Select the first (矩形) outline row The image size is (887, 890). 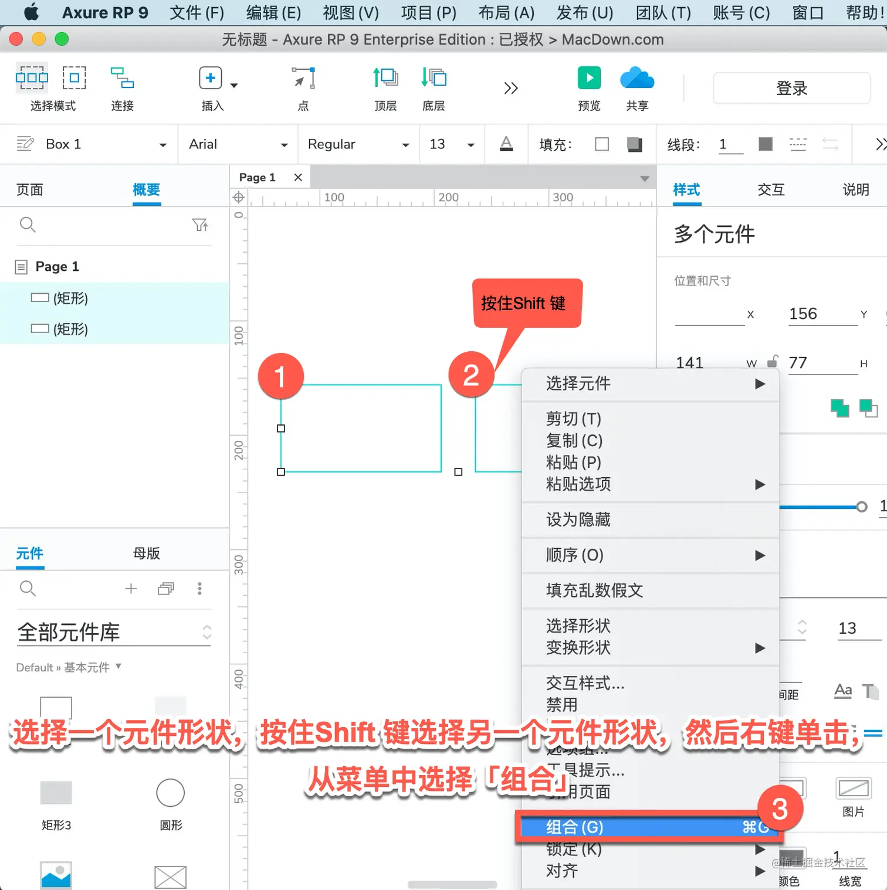pos(114,298)
